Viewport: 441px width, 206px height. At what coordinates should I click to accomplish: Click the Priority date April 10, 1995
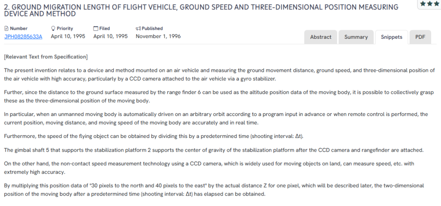click(x=68, y=36)
